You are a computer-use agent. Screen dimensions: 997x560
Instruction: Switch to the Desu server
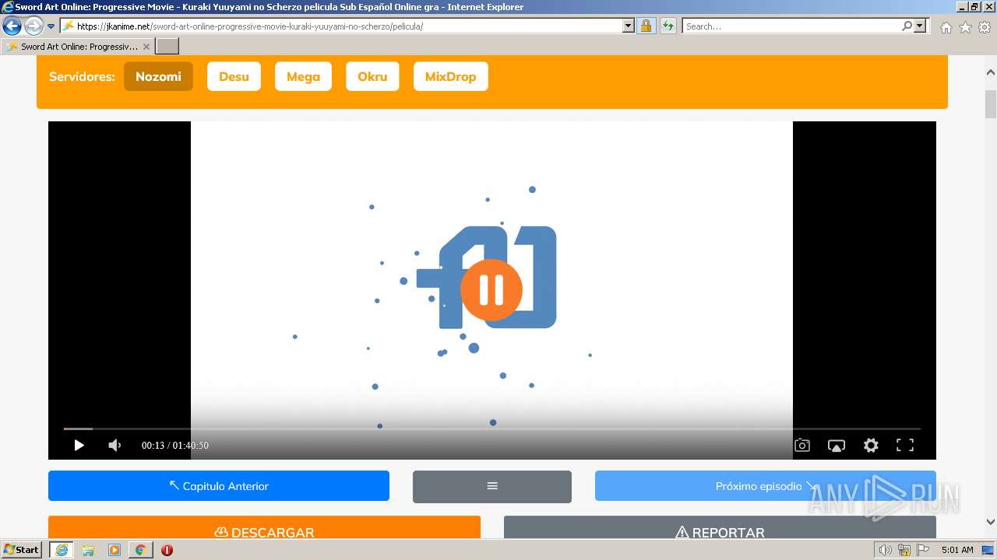[x=234, y=76]
